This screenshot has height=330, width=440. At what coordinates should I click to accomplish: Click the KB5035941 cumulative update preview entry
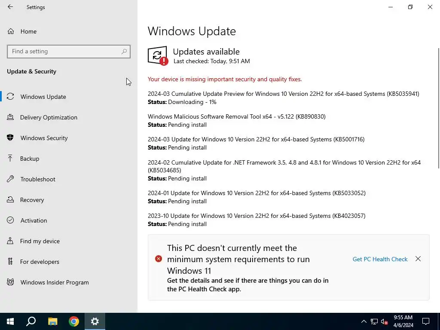click(284, 94)
